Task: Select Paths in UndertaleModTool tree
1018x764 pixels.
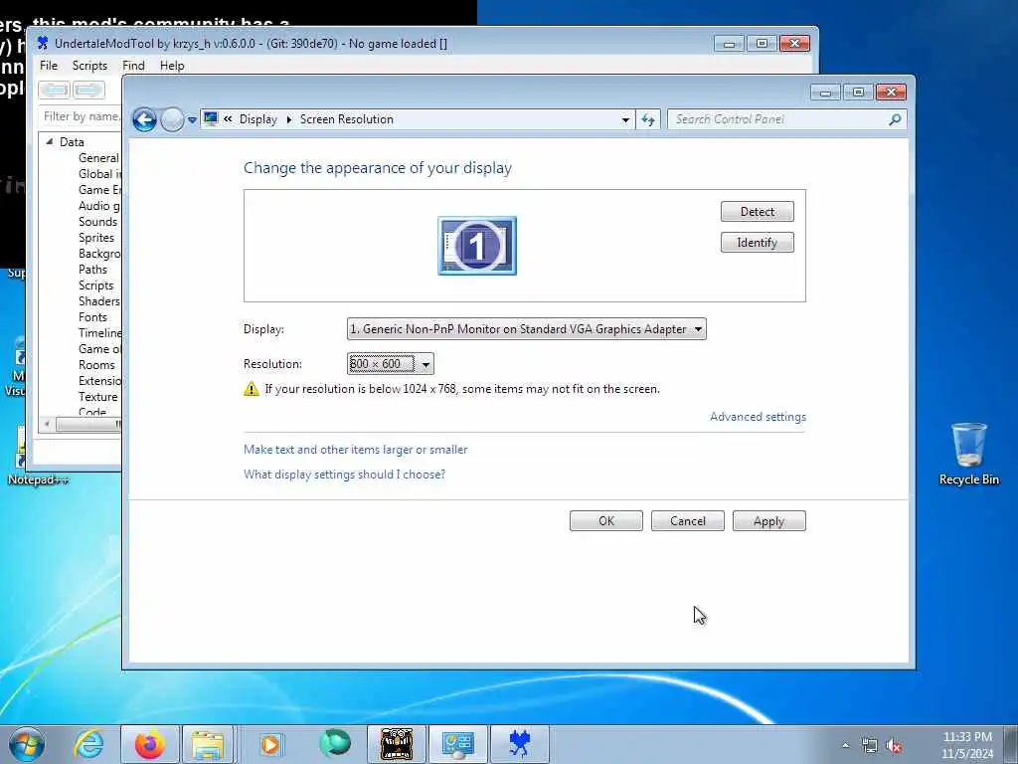Action: click(92, 270)
